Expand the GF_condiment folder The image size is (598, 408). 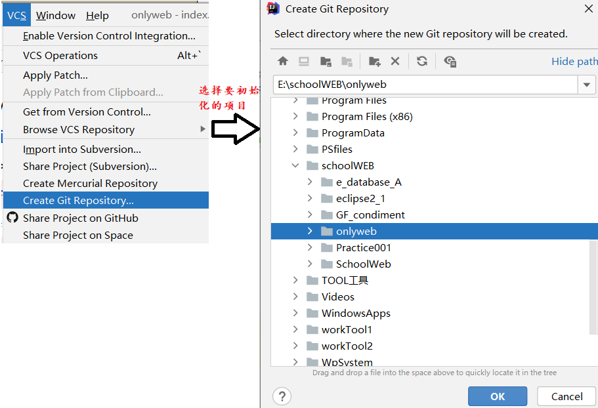(x=310, y=215)
